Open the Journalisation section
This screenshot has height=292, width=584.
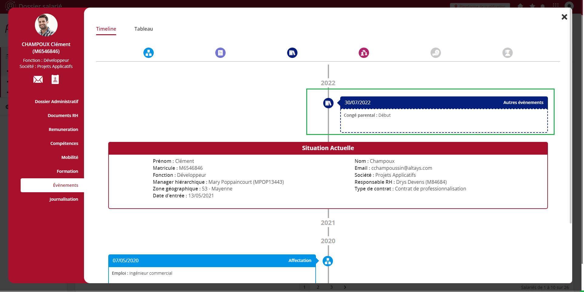point(64,199)
